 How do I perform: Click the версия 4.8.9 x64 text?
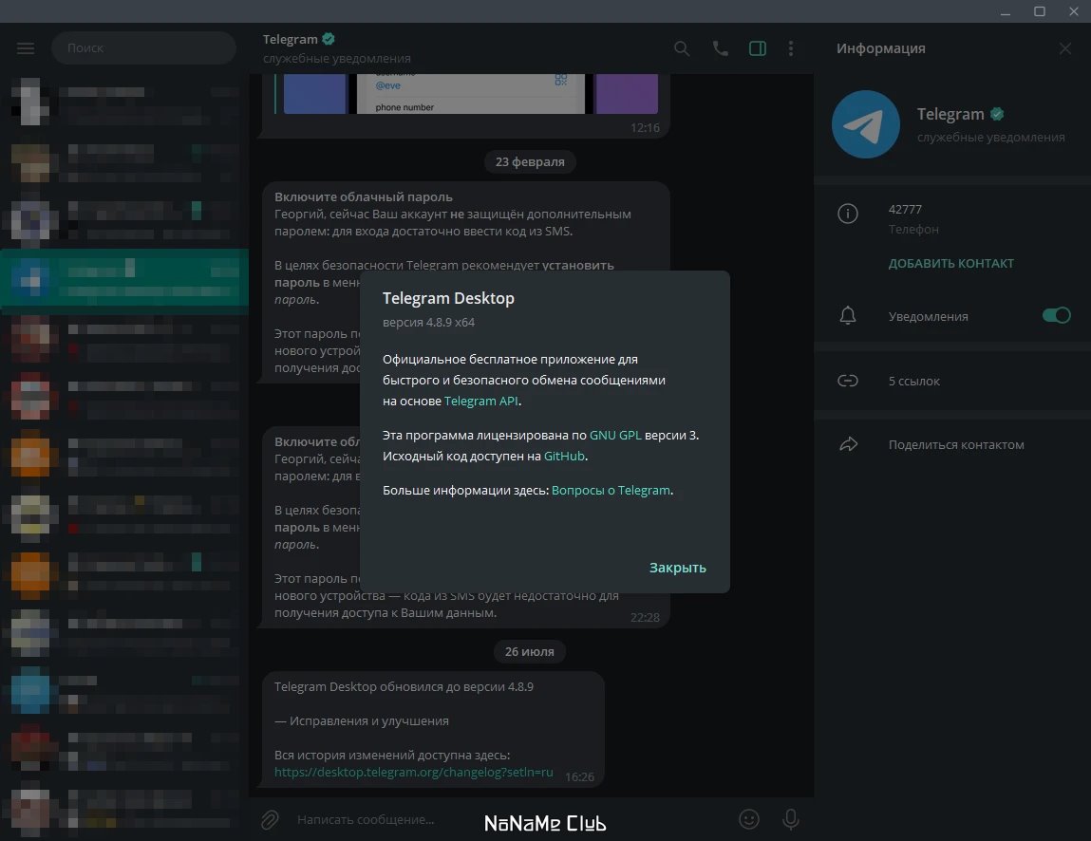click(428, 322)
